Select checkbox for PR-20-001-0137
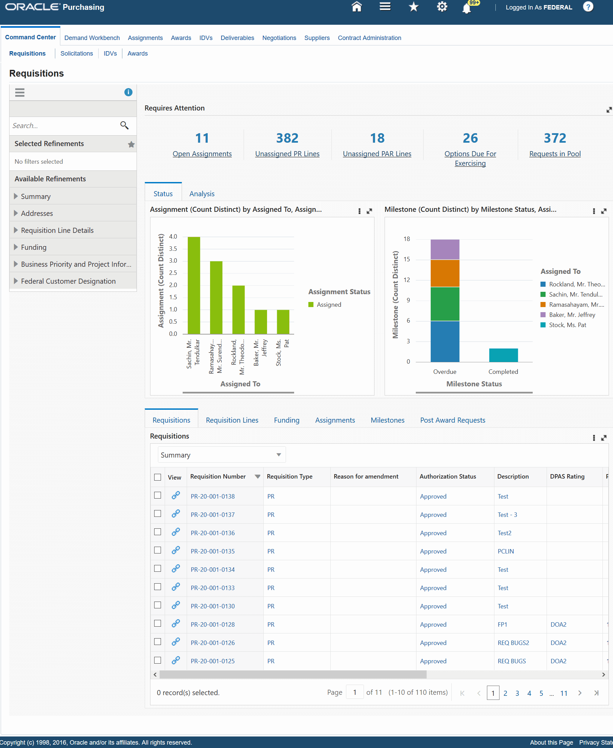 coord(158,514)
